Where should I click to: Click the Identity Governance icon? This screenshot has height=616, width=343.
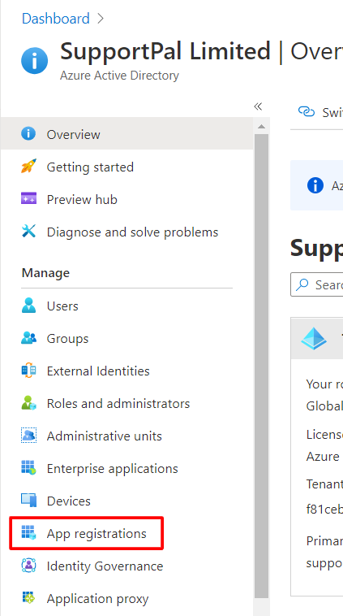[28, 566]
